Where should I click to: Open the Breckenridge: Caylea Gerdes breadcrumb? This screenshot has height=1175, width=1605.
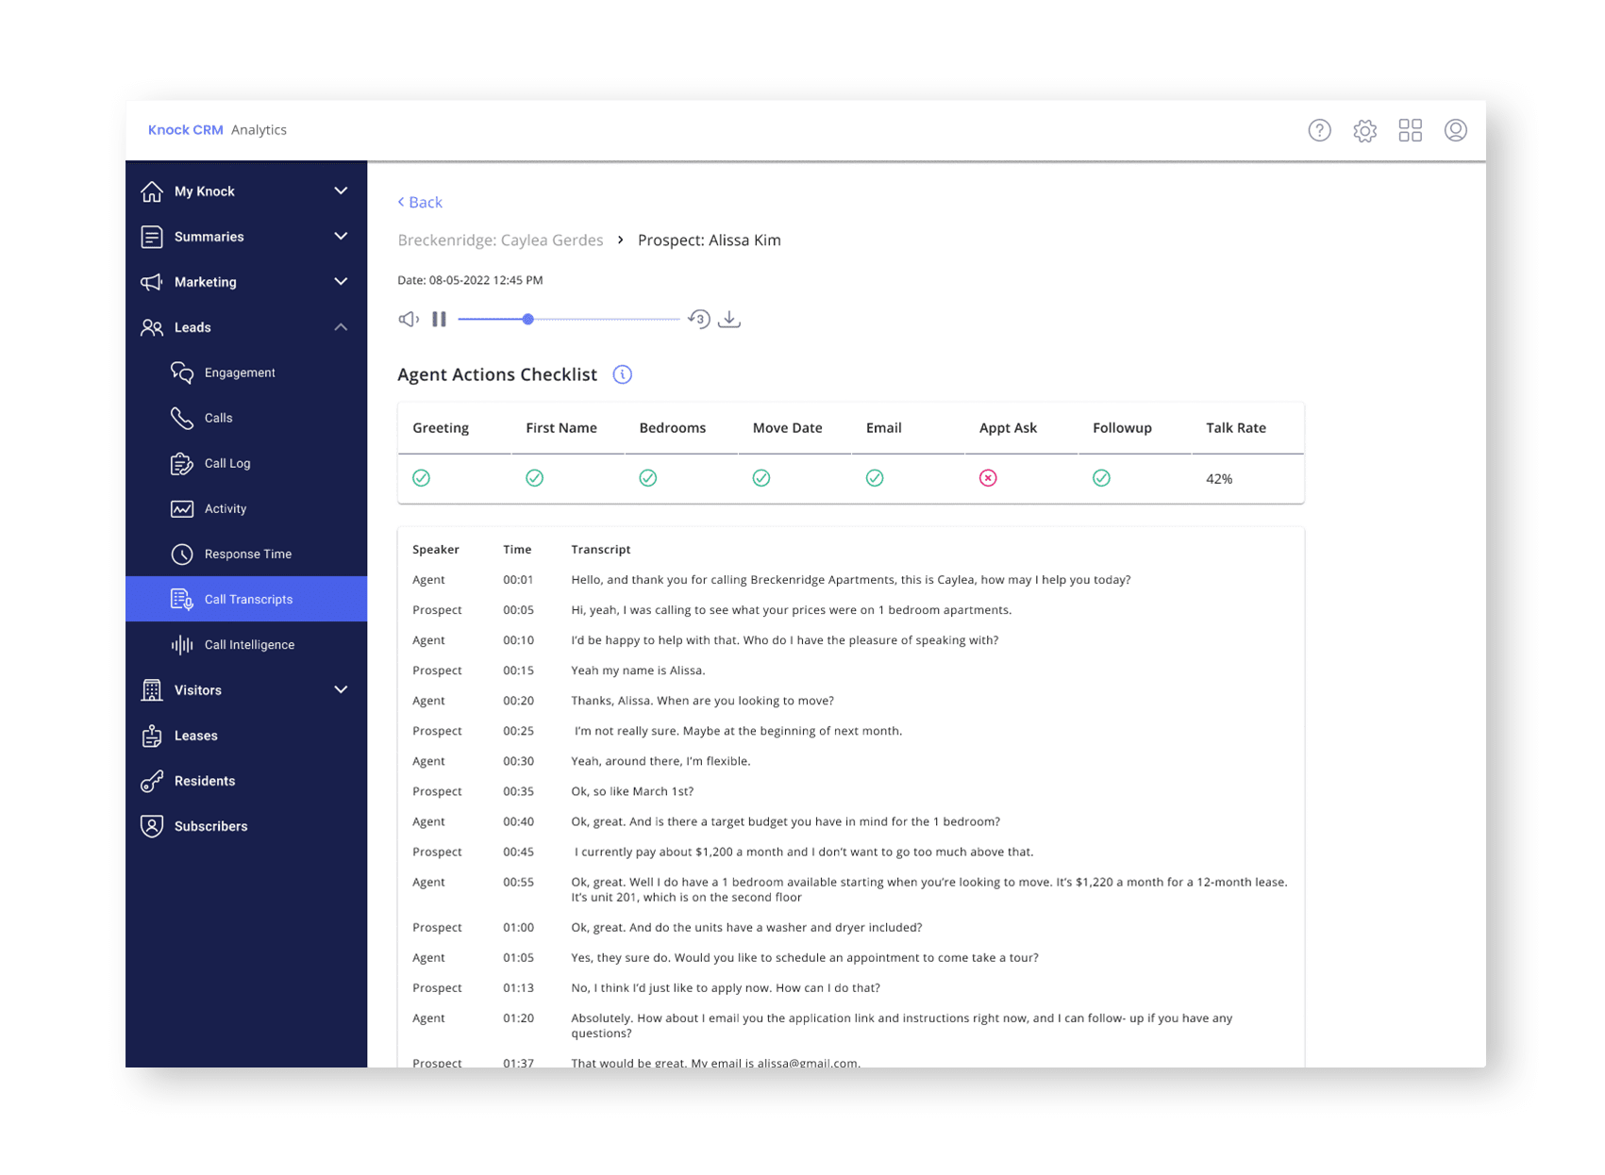coord(500,240)
